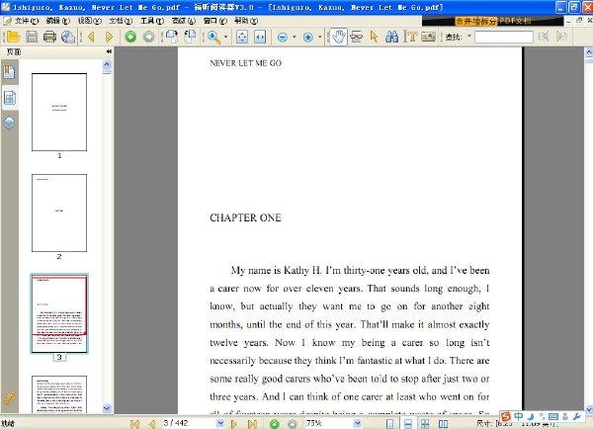Viewport: 593px width, 429px height.
Task: Open page number dropdown in status bar
Action: [219, 423]
